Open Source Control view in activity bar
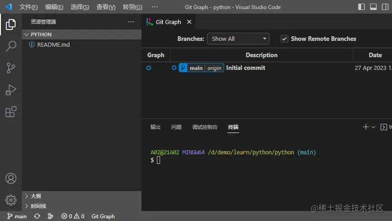 point(11,68)
